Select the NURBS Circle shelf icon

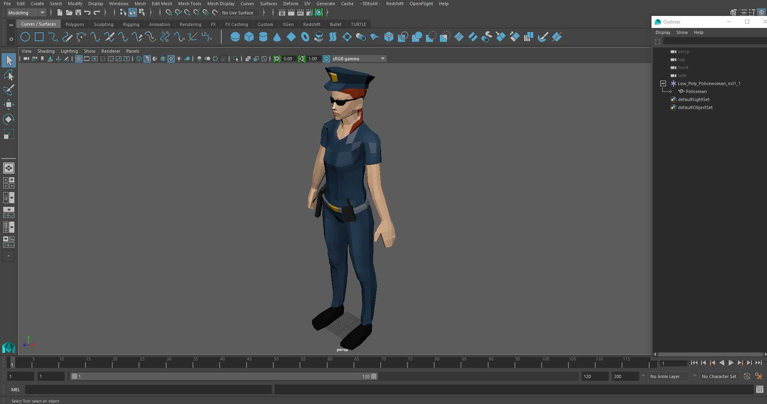pyautogui.click(x=25, y=37)
